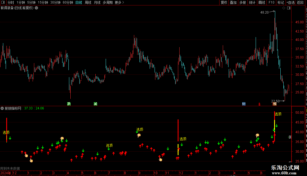307x176 pixels.
Task: Switch to 月线 monthly chart
Action: click(97, 2)
